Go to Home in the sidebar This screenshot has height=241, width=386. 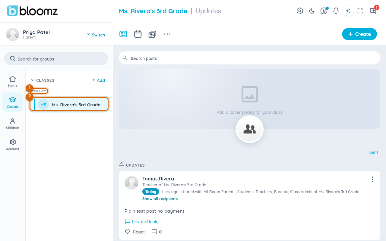click(x=13, y=81)
